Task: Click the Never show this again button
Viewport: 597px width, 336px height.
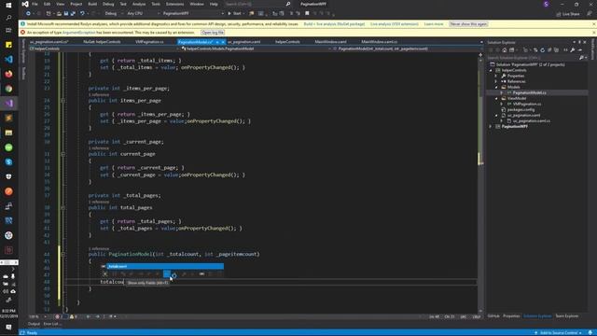Action: [468, 24]
